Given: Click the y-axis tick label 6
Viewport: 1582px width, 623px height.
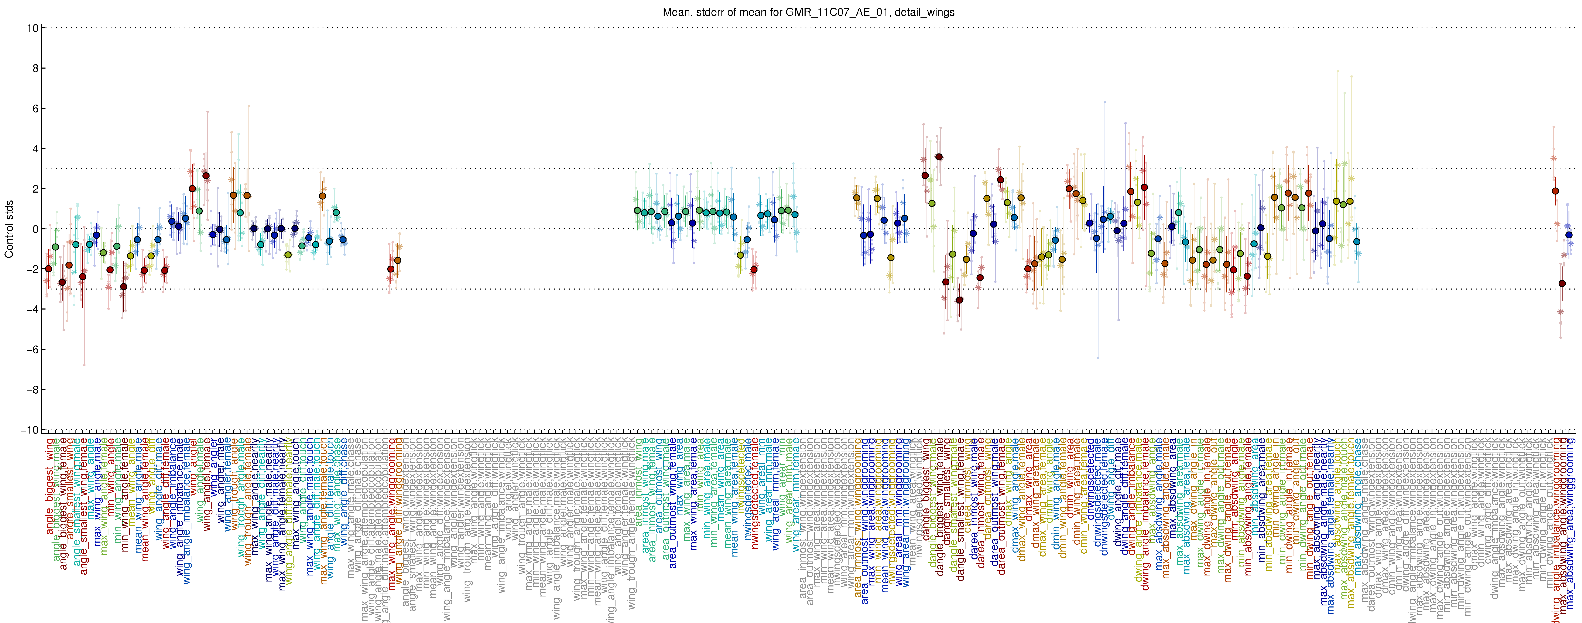Looking at the screenshot, I should [35, 109].
